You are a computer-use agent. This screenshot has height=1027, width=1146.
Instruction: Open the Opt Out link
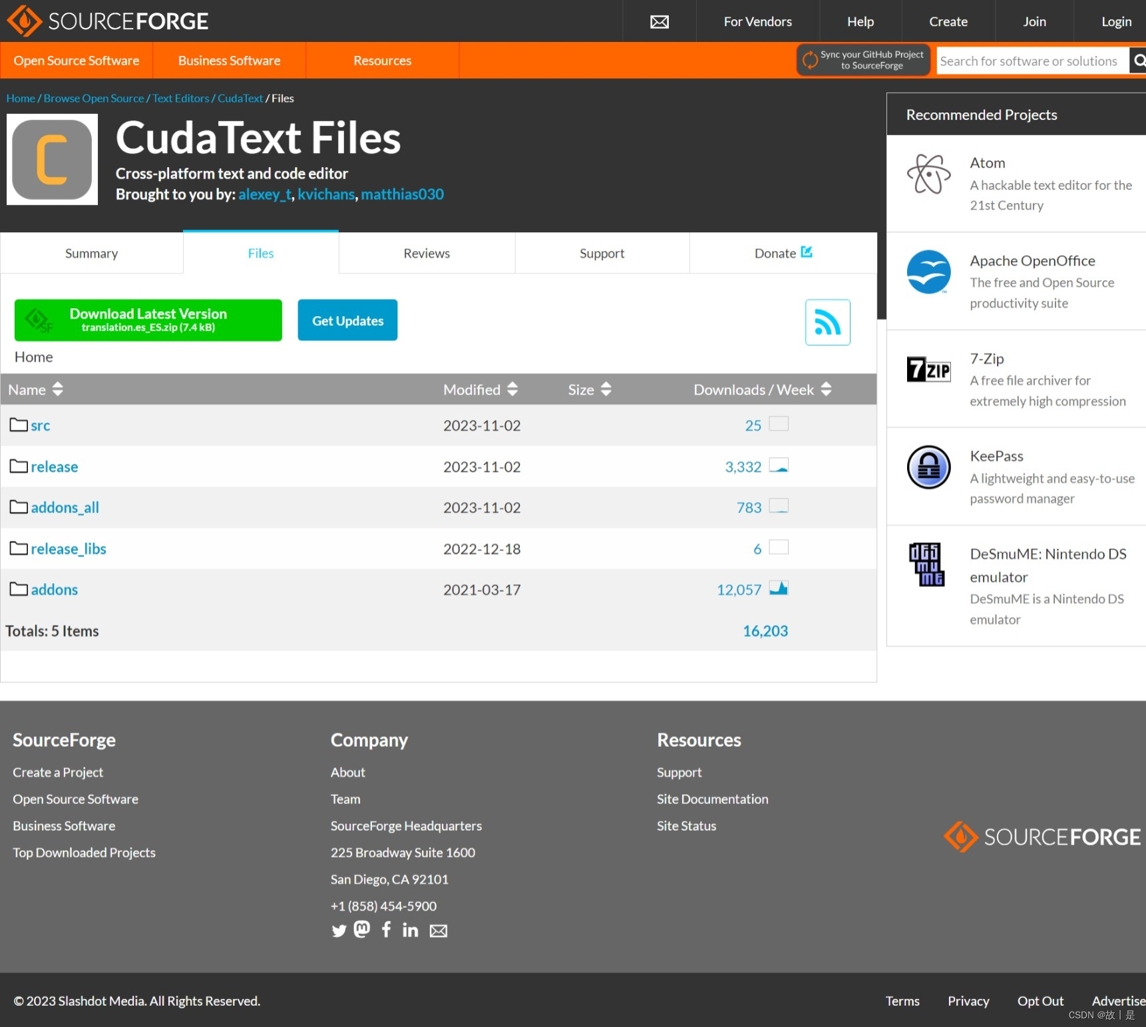pyautogui.click(x=1040, y=1001)
